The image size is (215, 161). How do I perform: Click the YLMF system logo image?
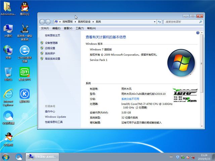(185, 95)
